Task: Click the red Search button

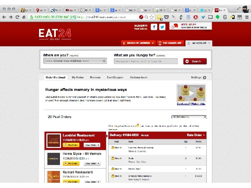Action: 195,61
